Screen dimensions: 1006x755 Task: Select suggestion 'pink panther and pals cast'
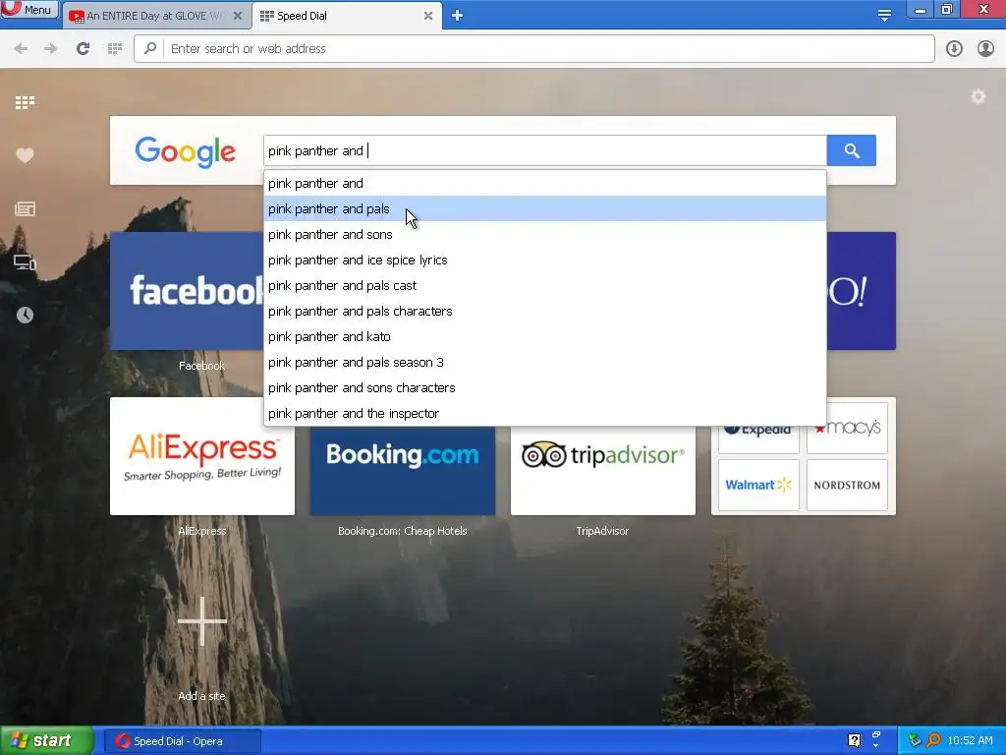[544, 286]
